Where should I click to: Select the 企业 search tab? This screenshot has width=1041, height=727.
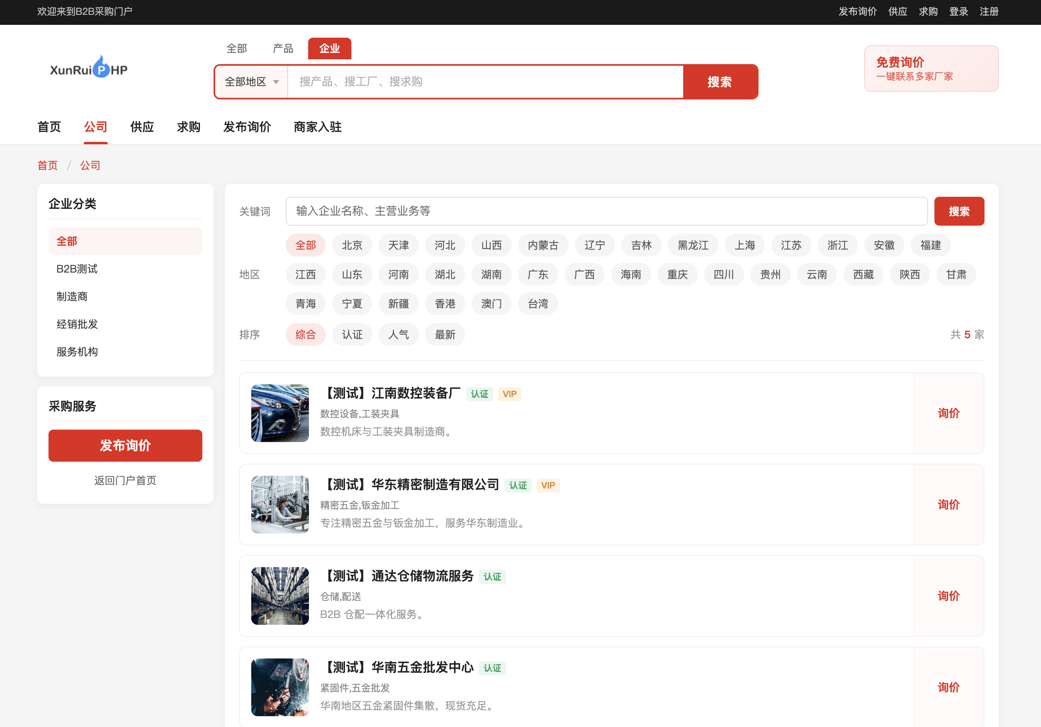tap(329, 48)
